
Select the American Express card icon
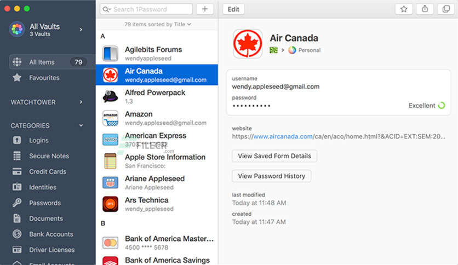pyautogui.click(x=110, y=140)
